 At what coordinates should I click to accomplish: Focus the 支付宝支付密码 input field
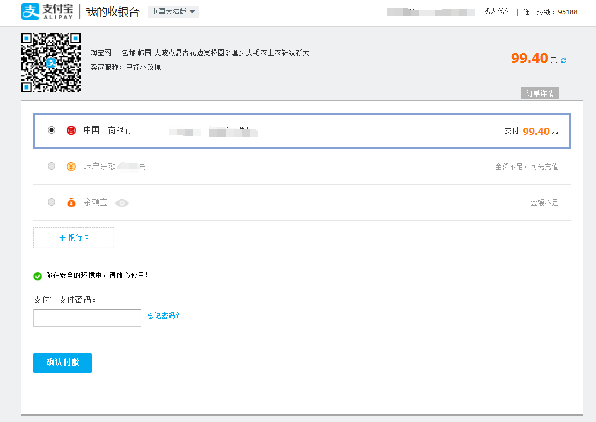87,318
